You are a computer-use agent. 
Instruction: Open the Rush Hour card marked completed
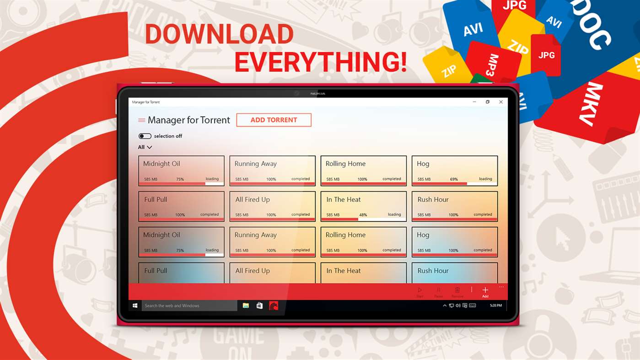455,207
